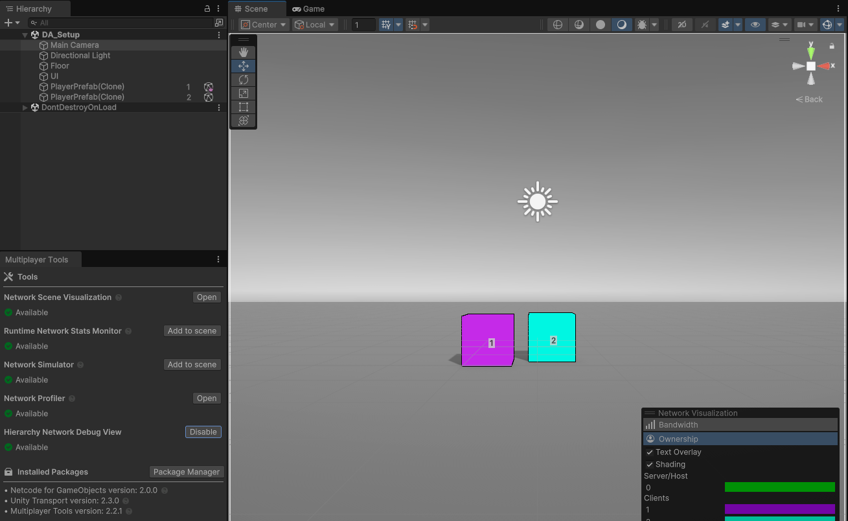The height and width of the screenshot is (521, 848).
Task: Open Network Scene Visualization
Action: click(x=207, y=297)
